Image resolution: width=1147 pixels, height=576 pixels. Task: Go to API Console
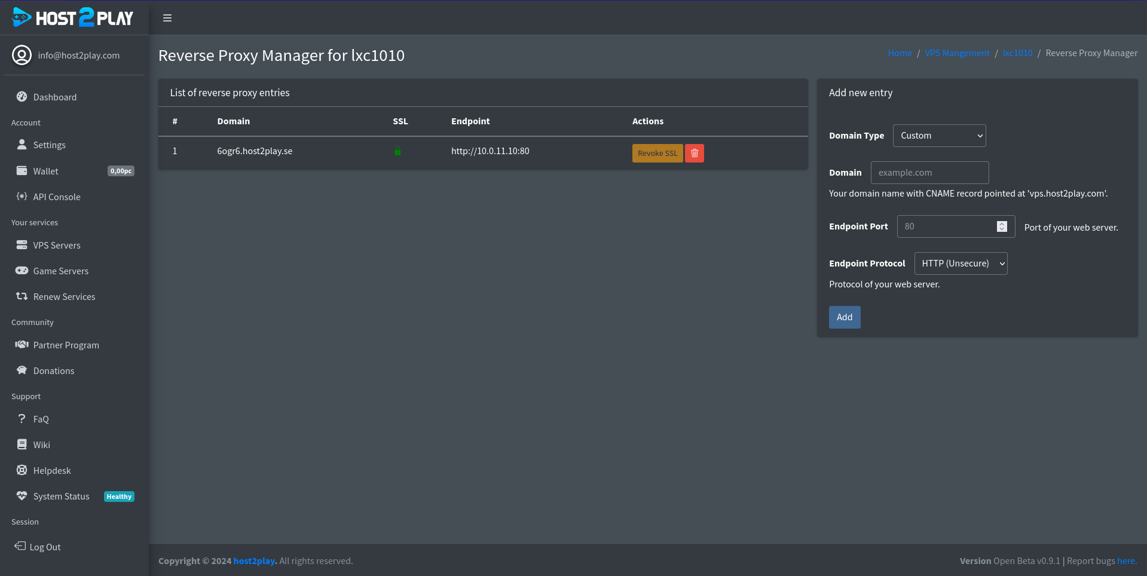point(74,197)
